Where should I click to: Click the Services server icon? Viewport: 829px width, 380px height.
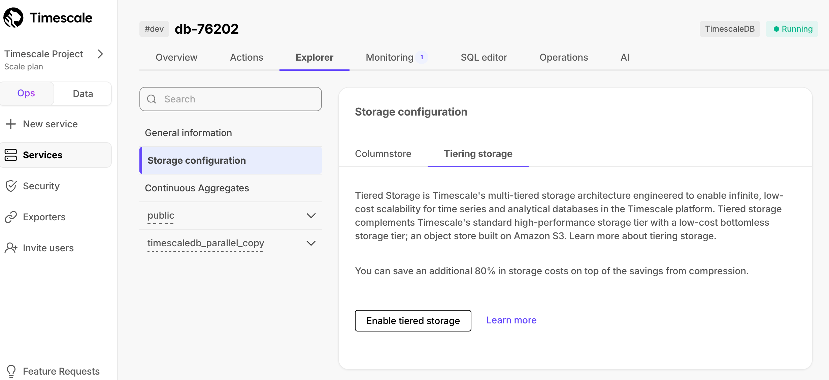coord(11,155)
